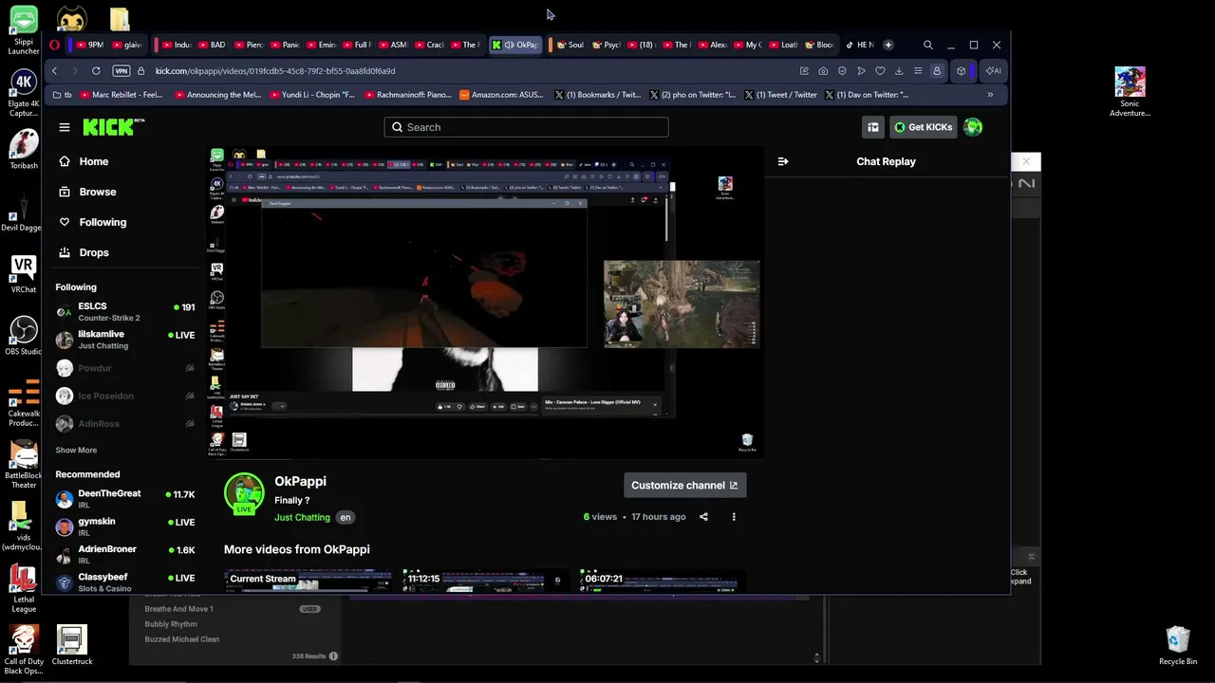Share the video via share icon
Image resolution: width=1215 pixels, height=683 pixels.
pyautogui.click(x=703, y=517)
